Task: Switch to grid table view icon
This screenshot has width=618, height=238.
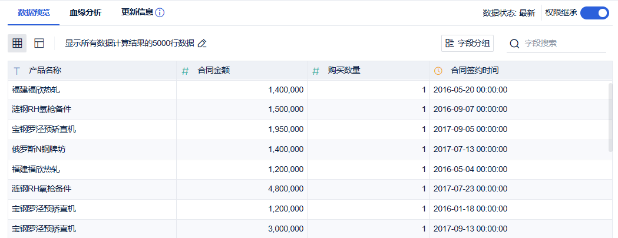Action: coord(17,43)
